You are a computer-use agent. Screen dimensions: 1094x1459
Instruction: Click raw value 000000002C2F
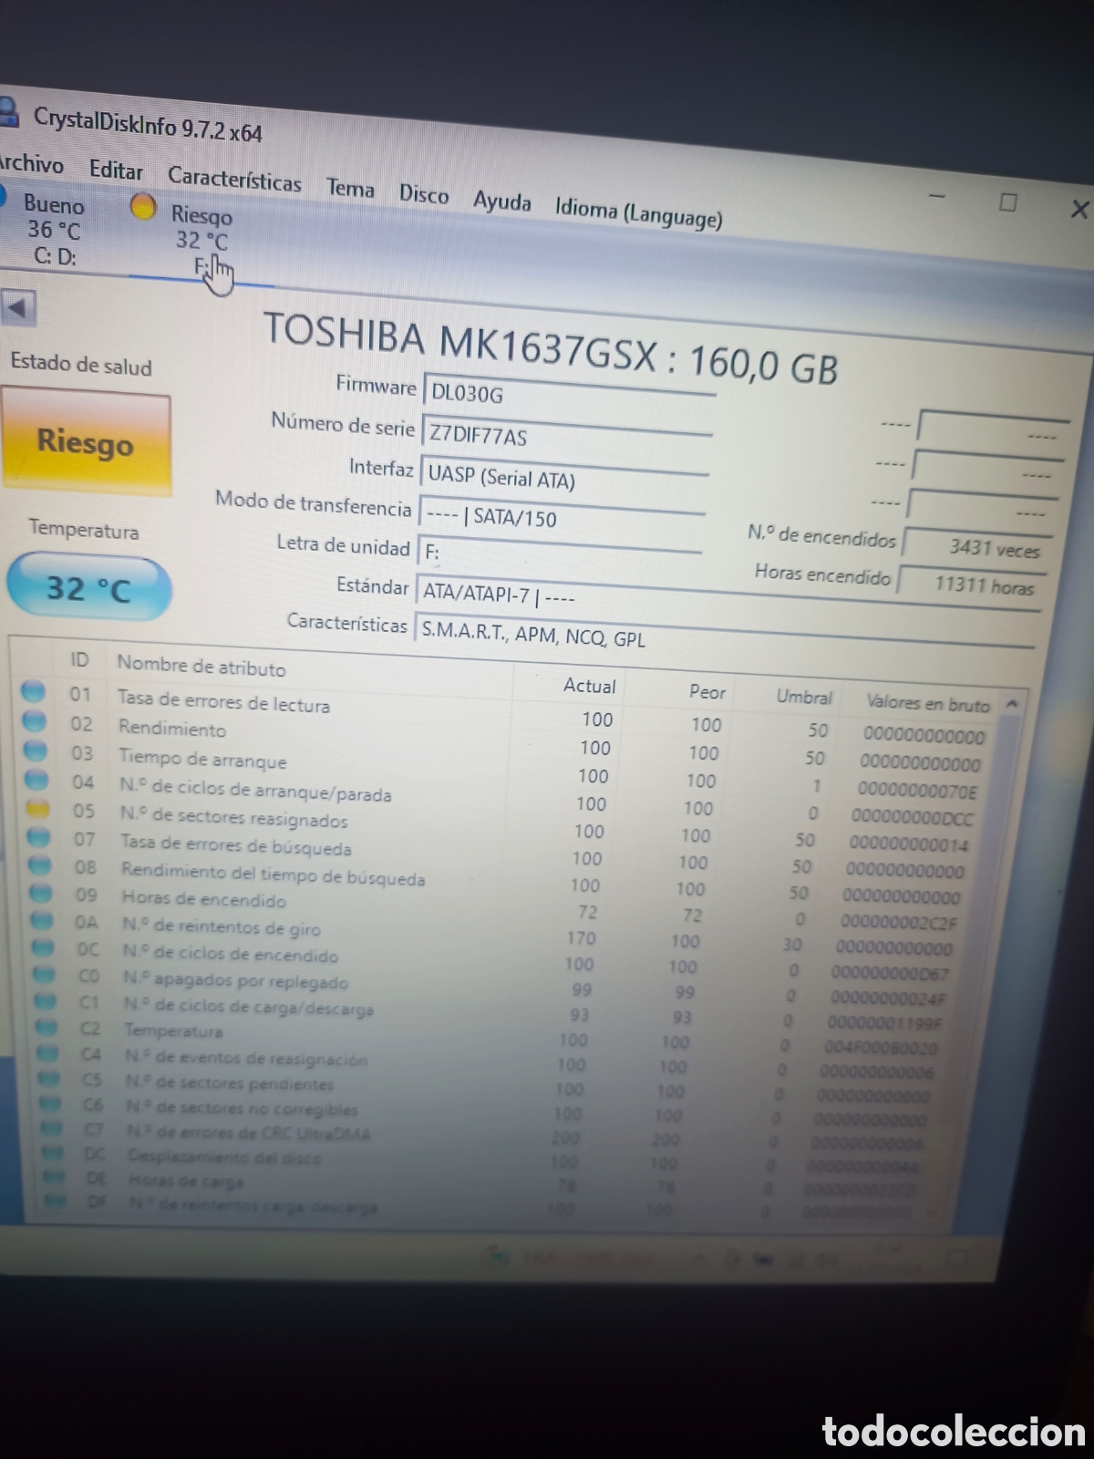pos(899,923)
